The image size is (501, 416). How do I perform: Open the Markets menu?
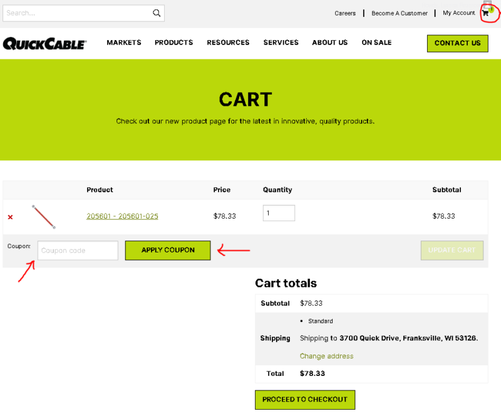[x=124, y=43]
